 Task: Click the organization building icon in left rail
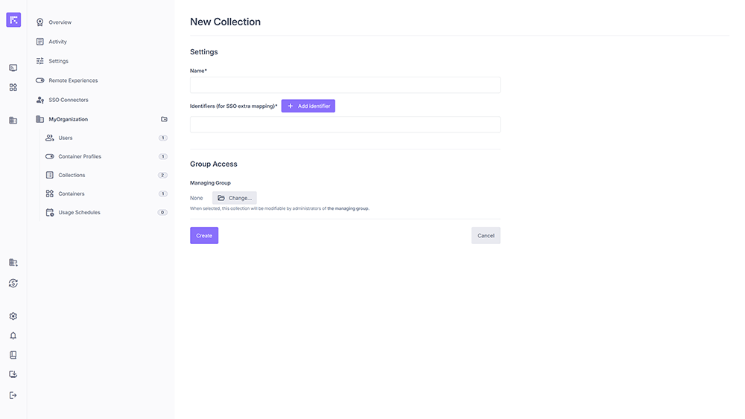coord(13,120)
